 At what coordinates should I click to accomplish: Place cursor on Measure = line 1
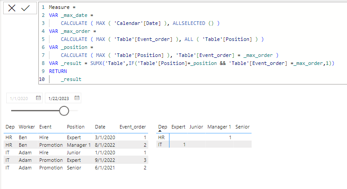coord(62,7)
